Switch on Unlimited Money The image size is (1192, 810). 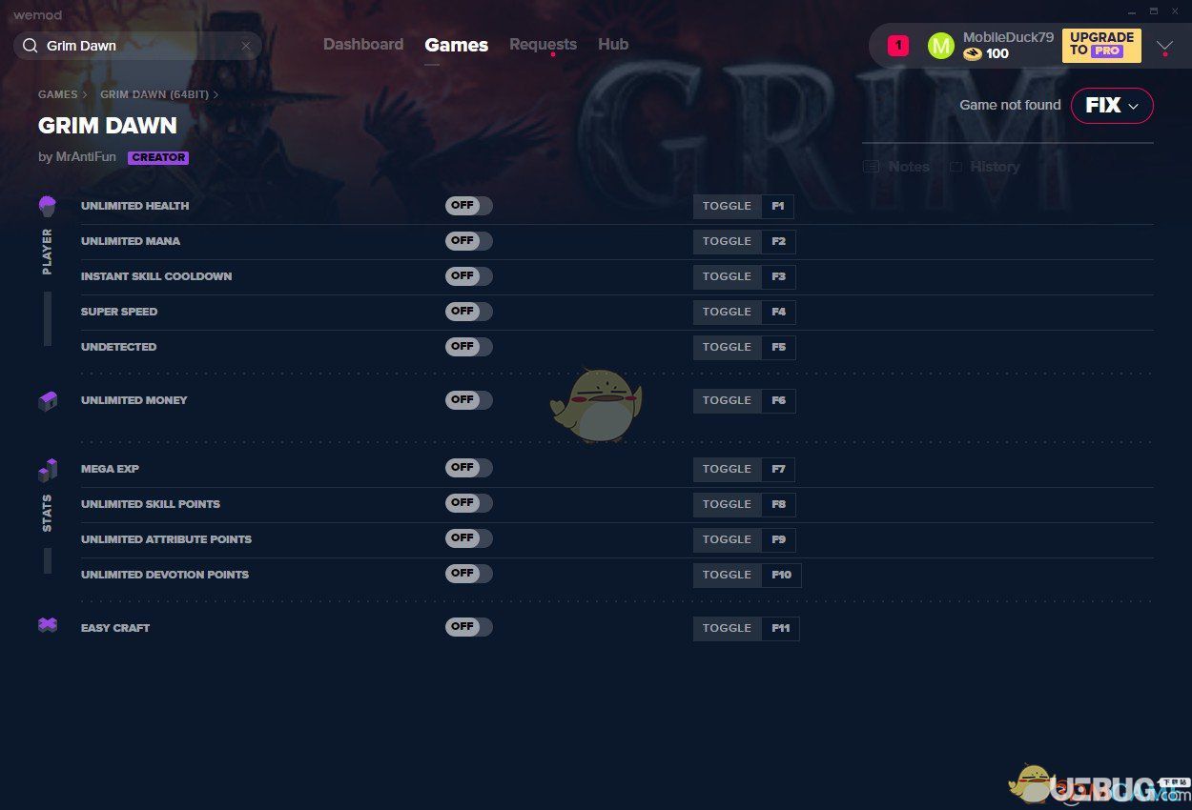pos(469,400)
